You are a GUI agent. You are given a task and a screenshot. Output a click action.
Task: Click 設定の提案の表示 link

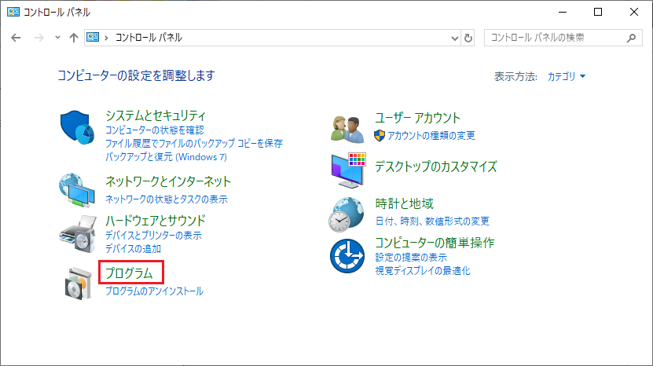pyautogui.click(x=411, y=258)
